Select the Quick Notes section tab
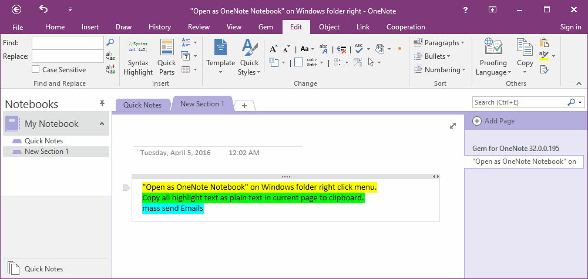 (x=143, y=105)
